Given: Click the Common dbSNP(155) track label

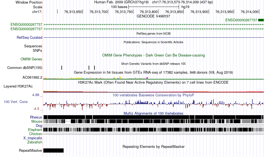Looking at the screenshot, I should (25, 68).
